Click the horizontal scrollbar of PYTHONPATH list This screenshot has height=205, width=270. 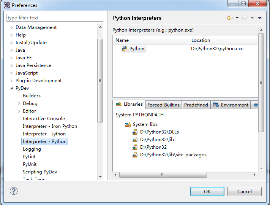click(x=163, y=175)
